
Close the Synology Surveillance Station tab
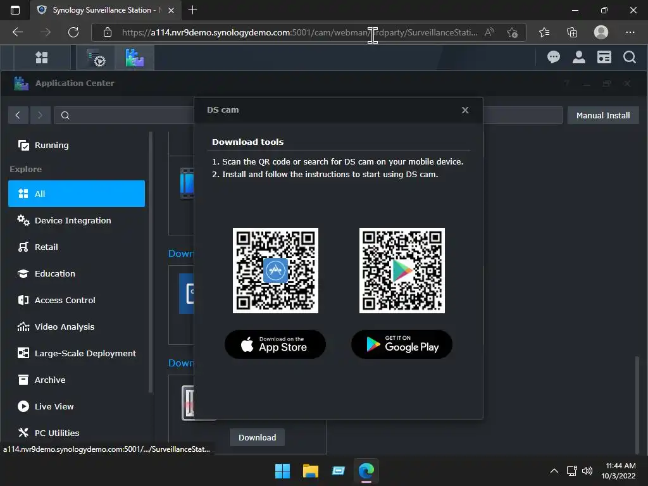point(171,10)
